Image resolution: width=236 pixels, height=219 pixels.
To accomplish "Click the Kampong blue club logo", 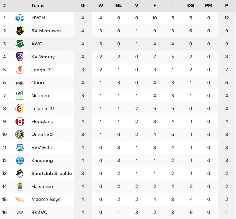I will (x=20, y=161).
